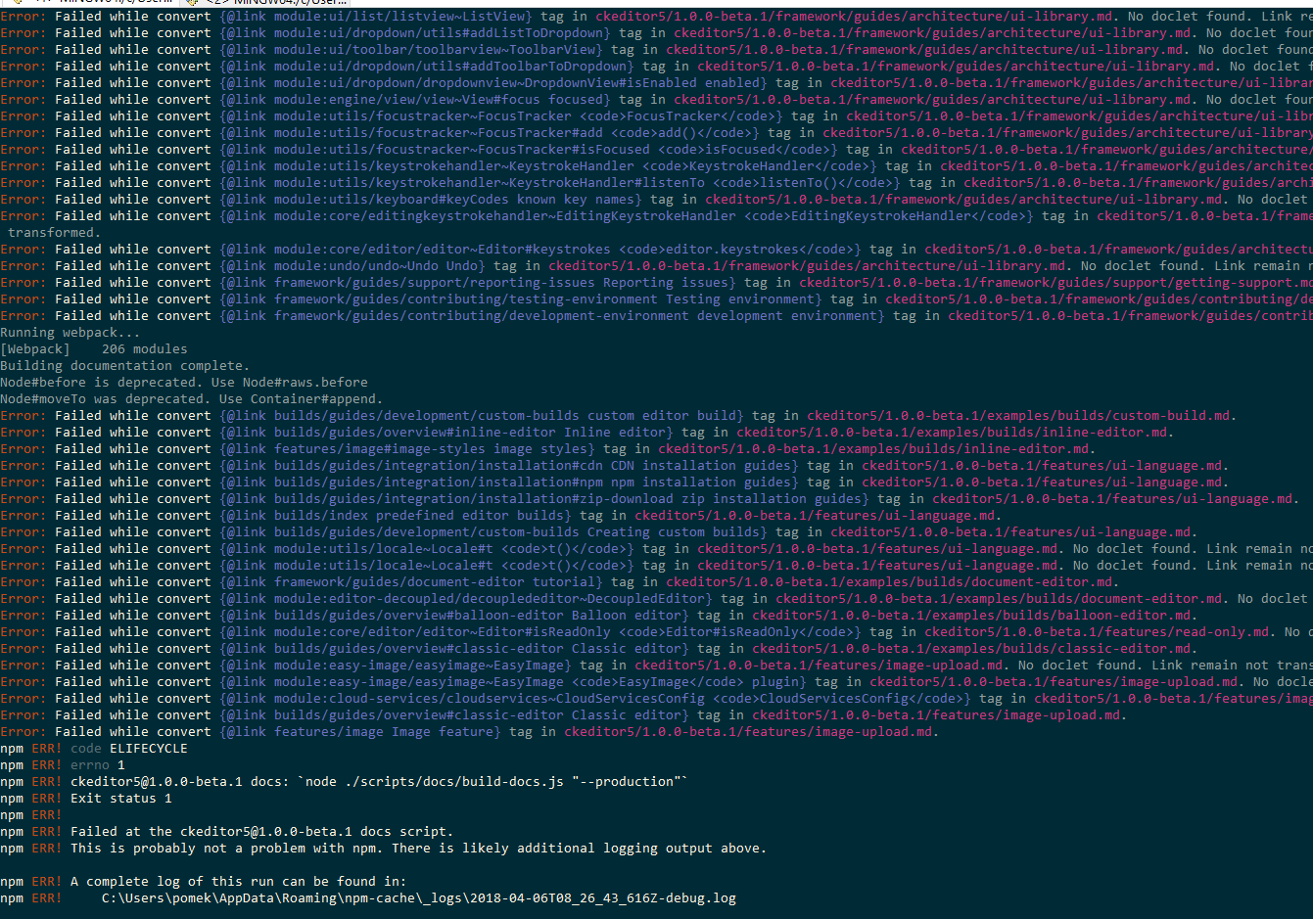
Task: Click the lone 'transformed.' line
Action: (53, 233)
